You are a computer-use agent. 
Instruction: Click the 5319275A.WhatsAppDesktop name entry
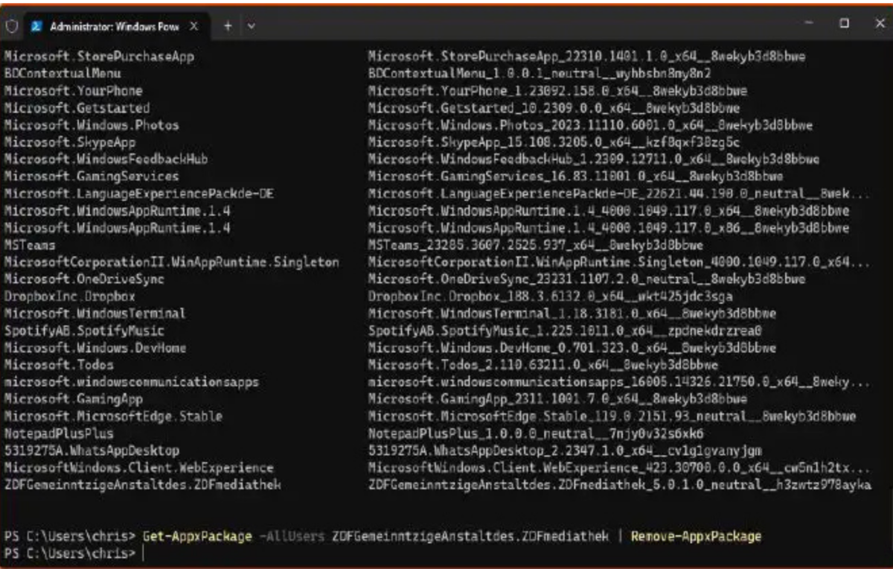[x=92, y=451]
